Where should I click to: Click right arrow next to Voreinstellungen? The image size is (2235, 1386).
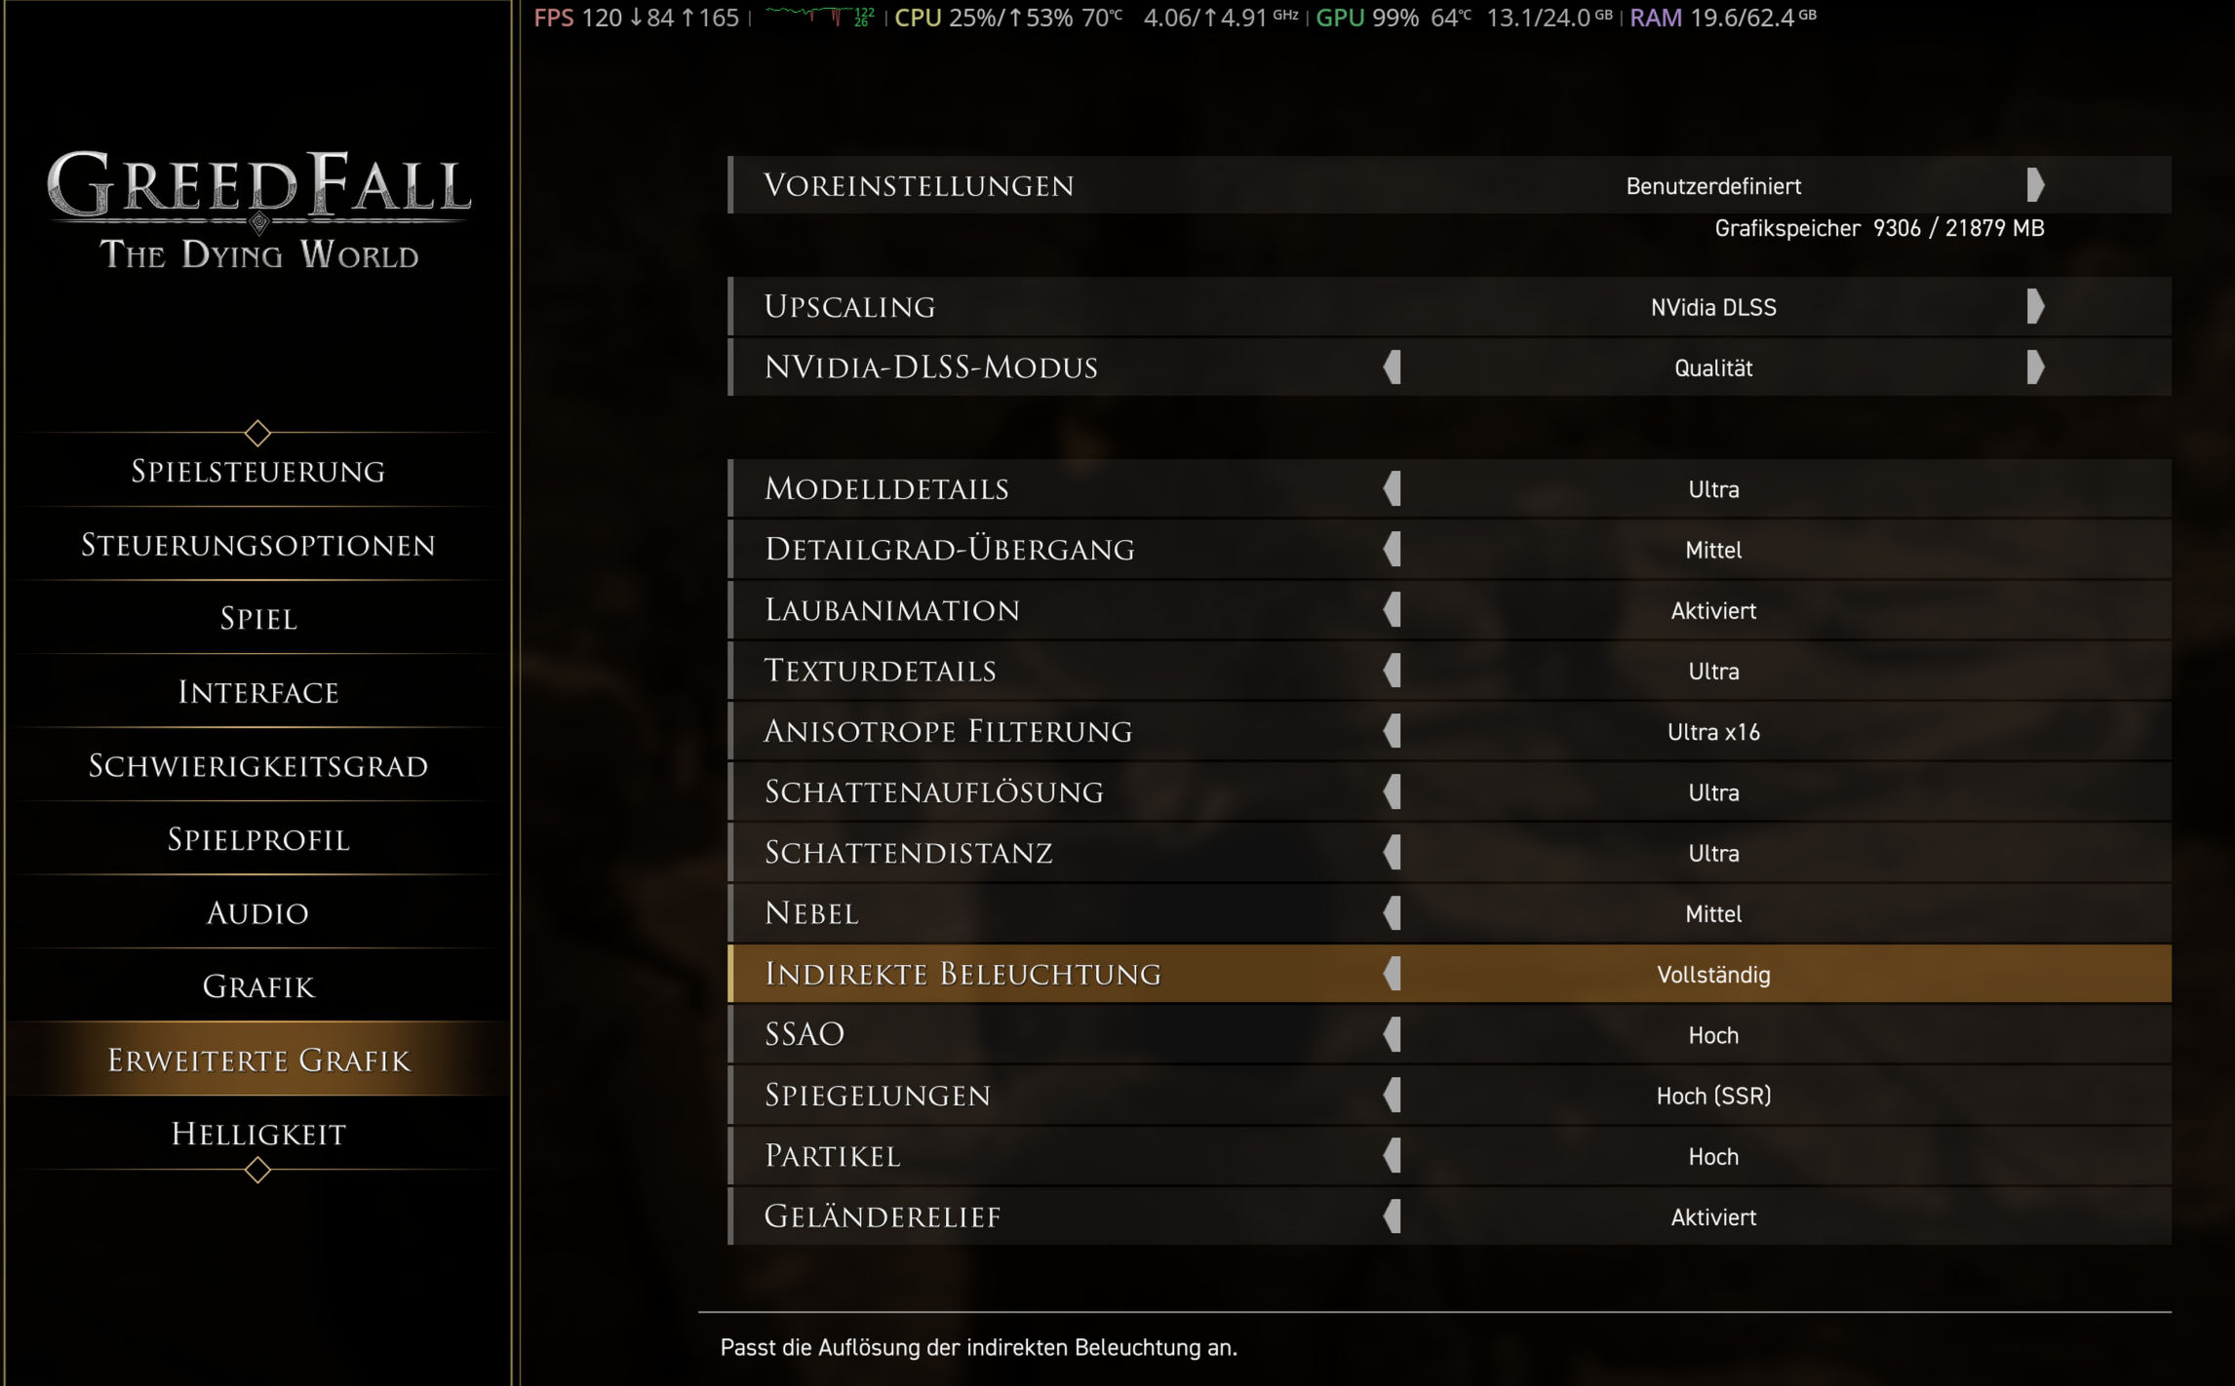(x=2034, y=185)
